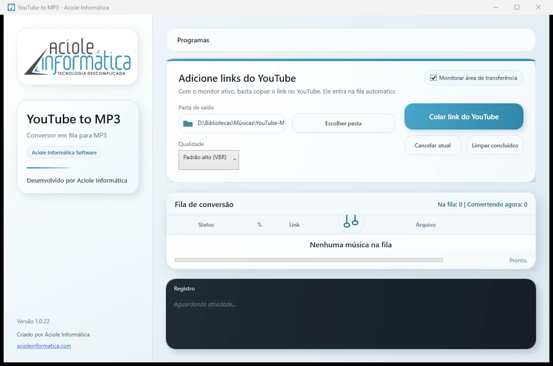Screen dimensions: 553x366
Task: Minimize the YouTube to MP3 window
Action: 496,7
